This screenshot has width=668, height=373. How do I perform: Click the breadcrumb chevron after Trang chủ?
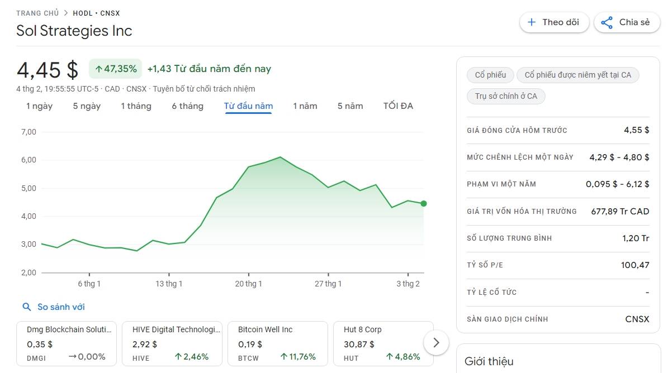pyautogui.click(x=65, y=13)
